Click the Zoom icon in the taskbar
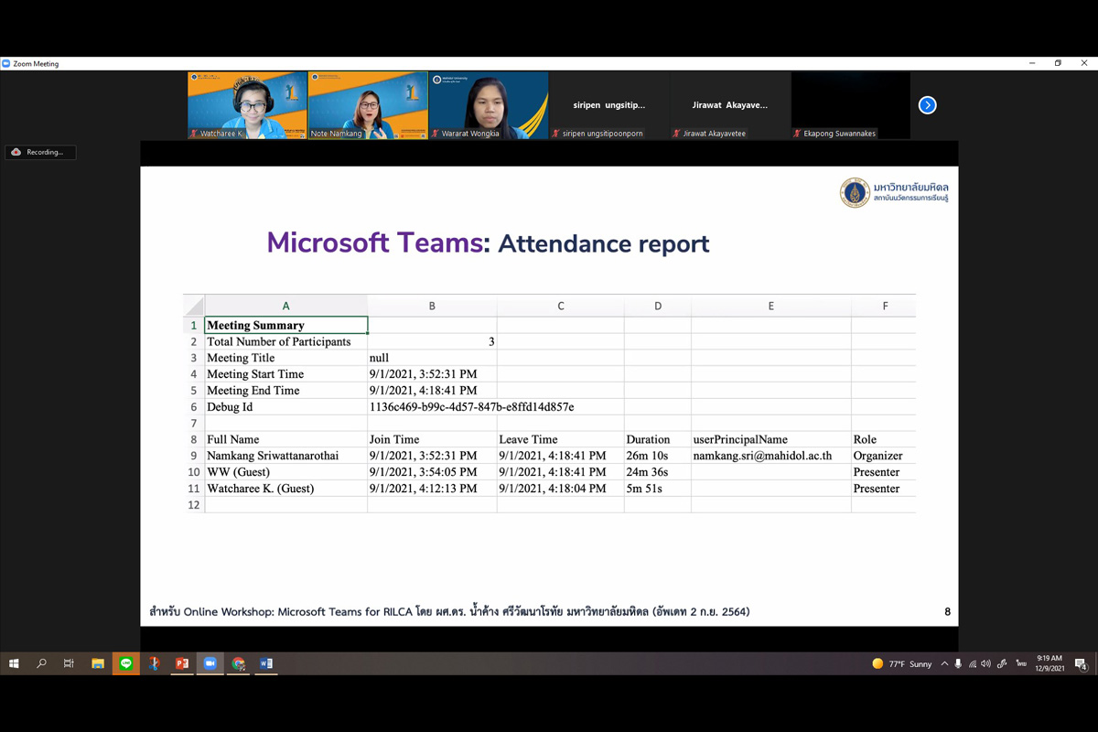 pyautogui.click(x=210, y=663)
